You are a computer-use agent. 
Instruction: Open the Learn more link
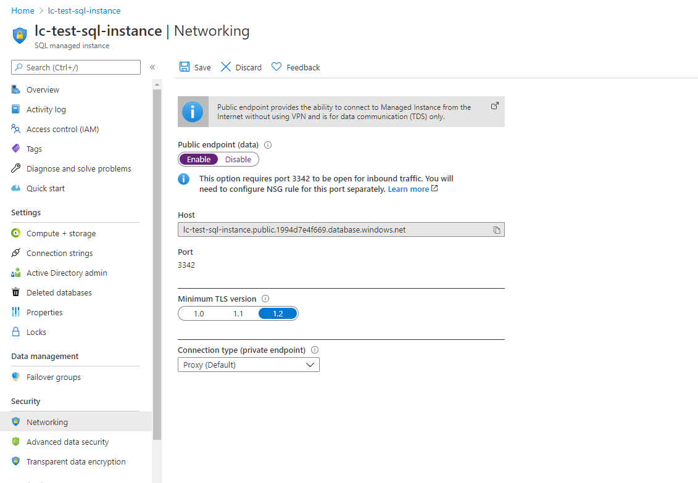[x=408, y=189]
